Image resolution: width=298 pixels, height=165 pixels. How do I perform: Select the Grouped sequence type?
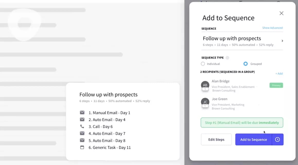tap(246, 64)
